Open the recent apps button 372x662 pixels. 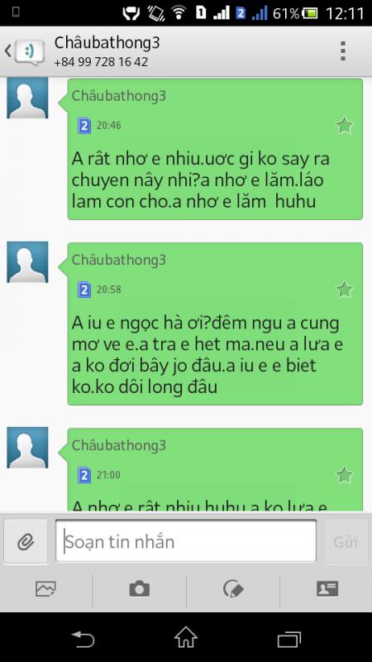click(289, 639)
